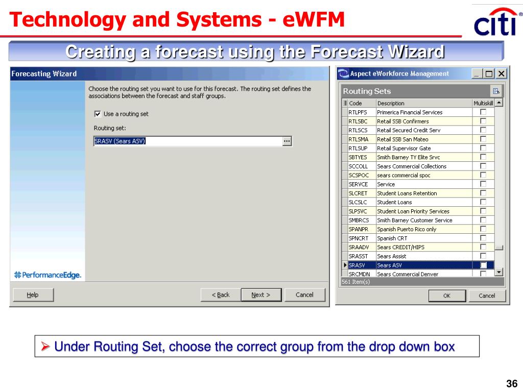The image size is (523, 392).
Task: Click the current row arrow indicator beside SRASV
Action: (345, 265)
